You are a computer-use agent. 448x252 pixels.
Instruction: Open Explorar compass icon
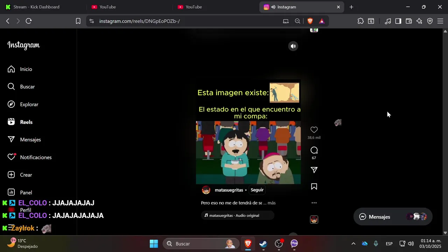[11, 104]
